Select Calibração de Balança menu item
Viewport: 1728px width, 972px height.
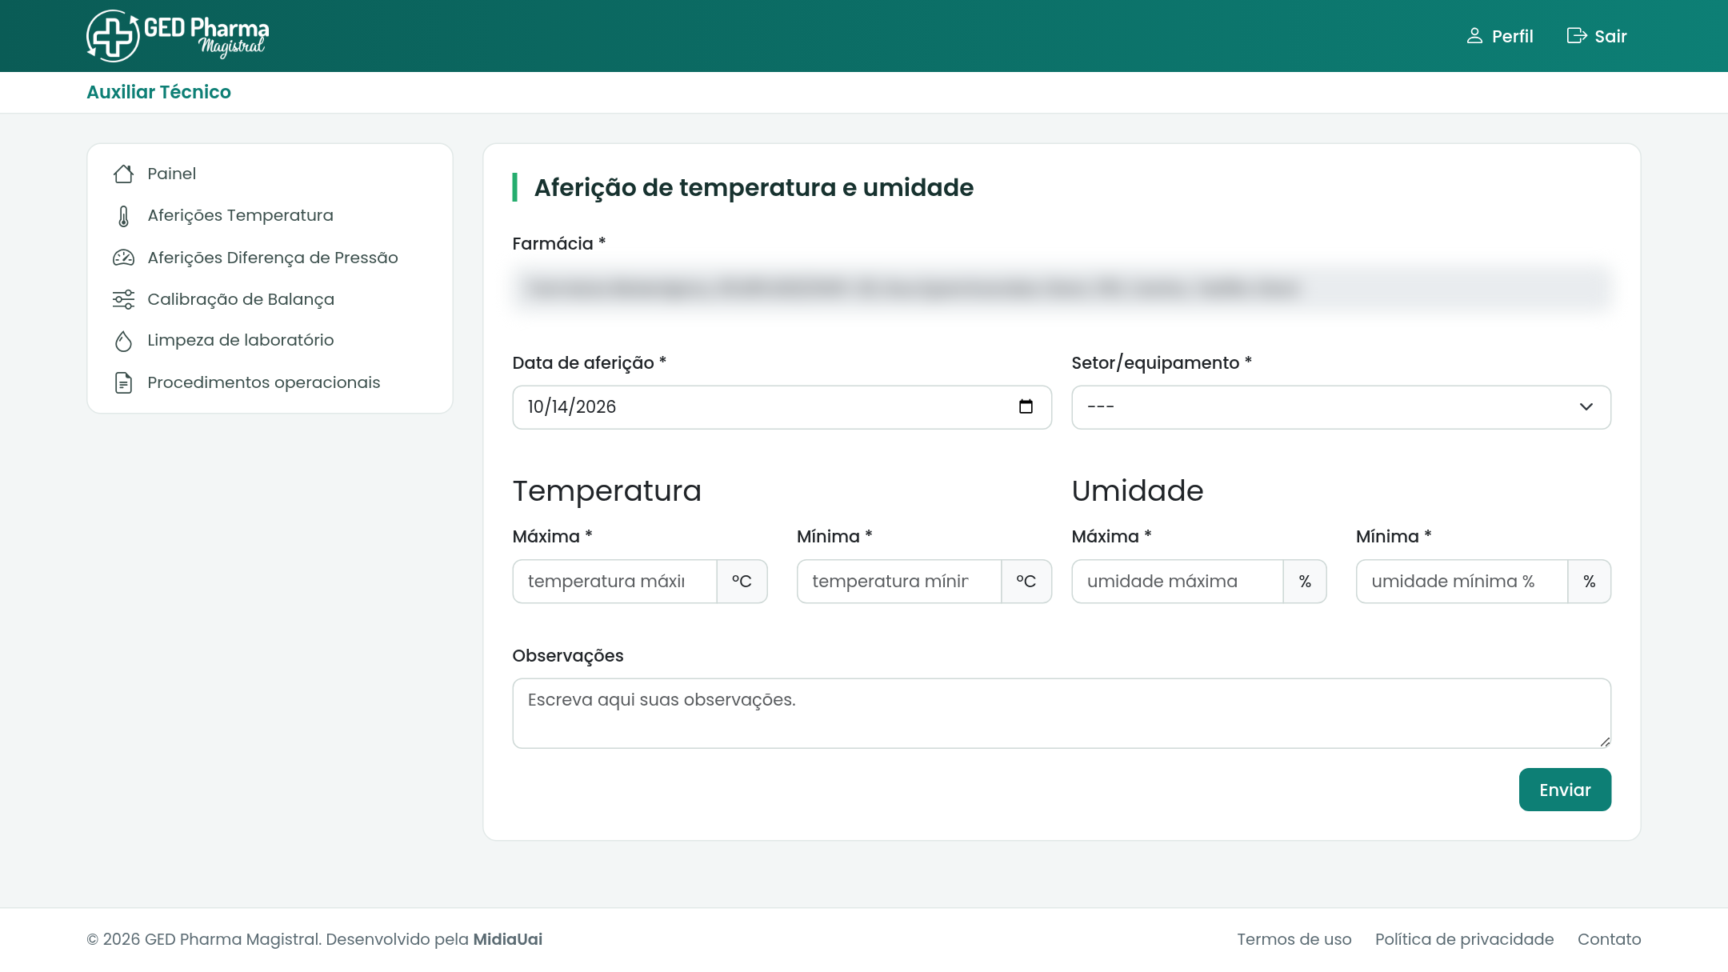pos(240,299)
